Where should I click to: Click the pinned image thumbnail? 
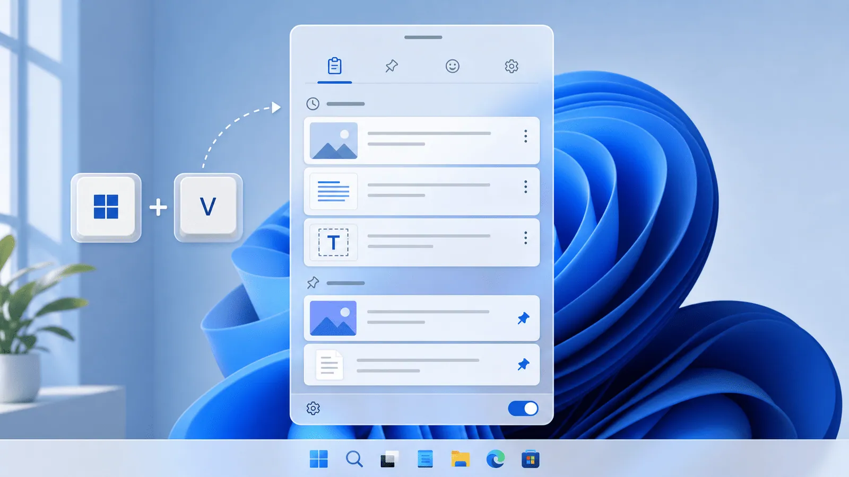(x=333, y=318)
